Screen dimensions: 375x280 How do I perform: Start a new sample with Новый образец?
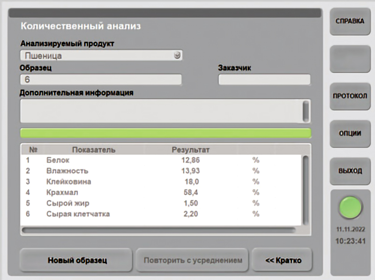click(x=77, y=260)
